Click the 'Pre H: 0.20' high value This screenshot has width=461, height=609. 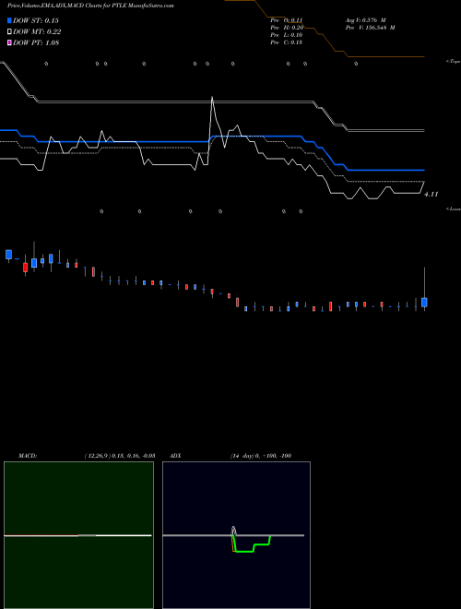click(x=287, y=28)
